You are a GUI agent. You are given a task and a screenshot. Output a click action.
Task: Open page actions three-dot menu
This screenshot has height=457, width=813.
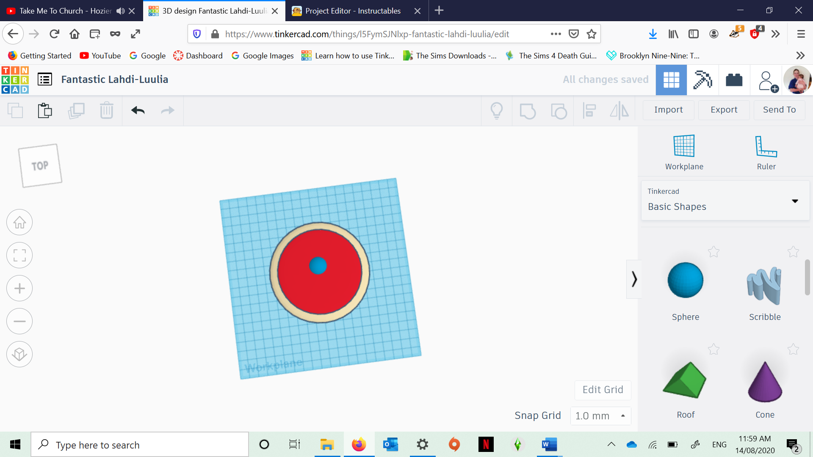click(x=556, y=34)
